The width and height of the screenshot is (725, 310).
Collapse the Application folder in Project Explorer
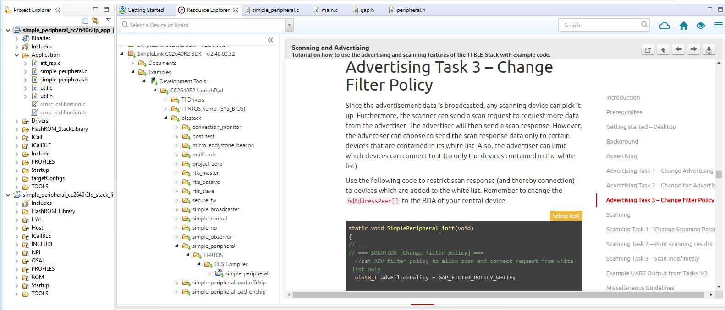(x=17, y=55)
